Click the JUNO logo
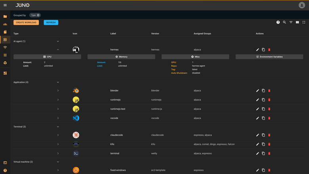The width and height of the screenshot is (309, 174). click(23, 5)
